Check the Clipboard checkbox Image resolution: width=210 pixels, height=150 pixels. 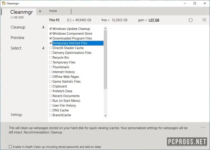coord(51,86)
